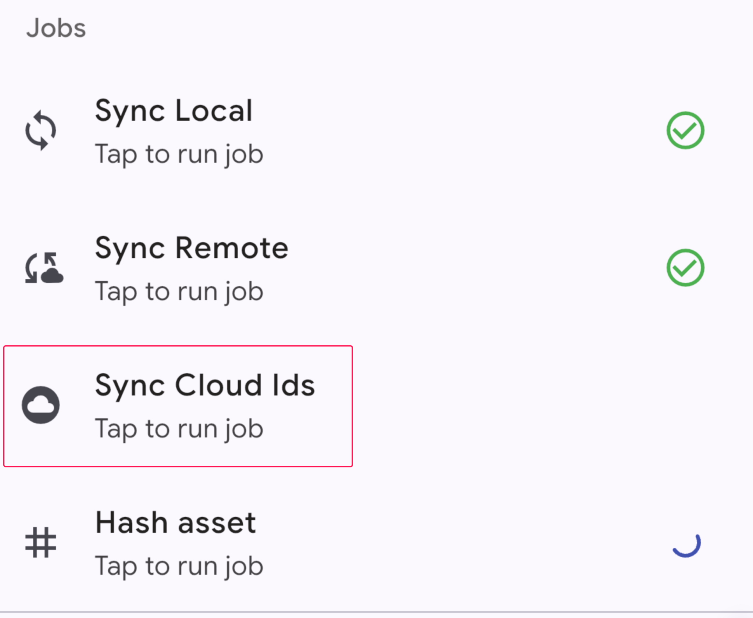753x618 pixels.
Task: Click the Hash asset hashtag icon
Action: [x=41, y=543]
